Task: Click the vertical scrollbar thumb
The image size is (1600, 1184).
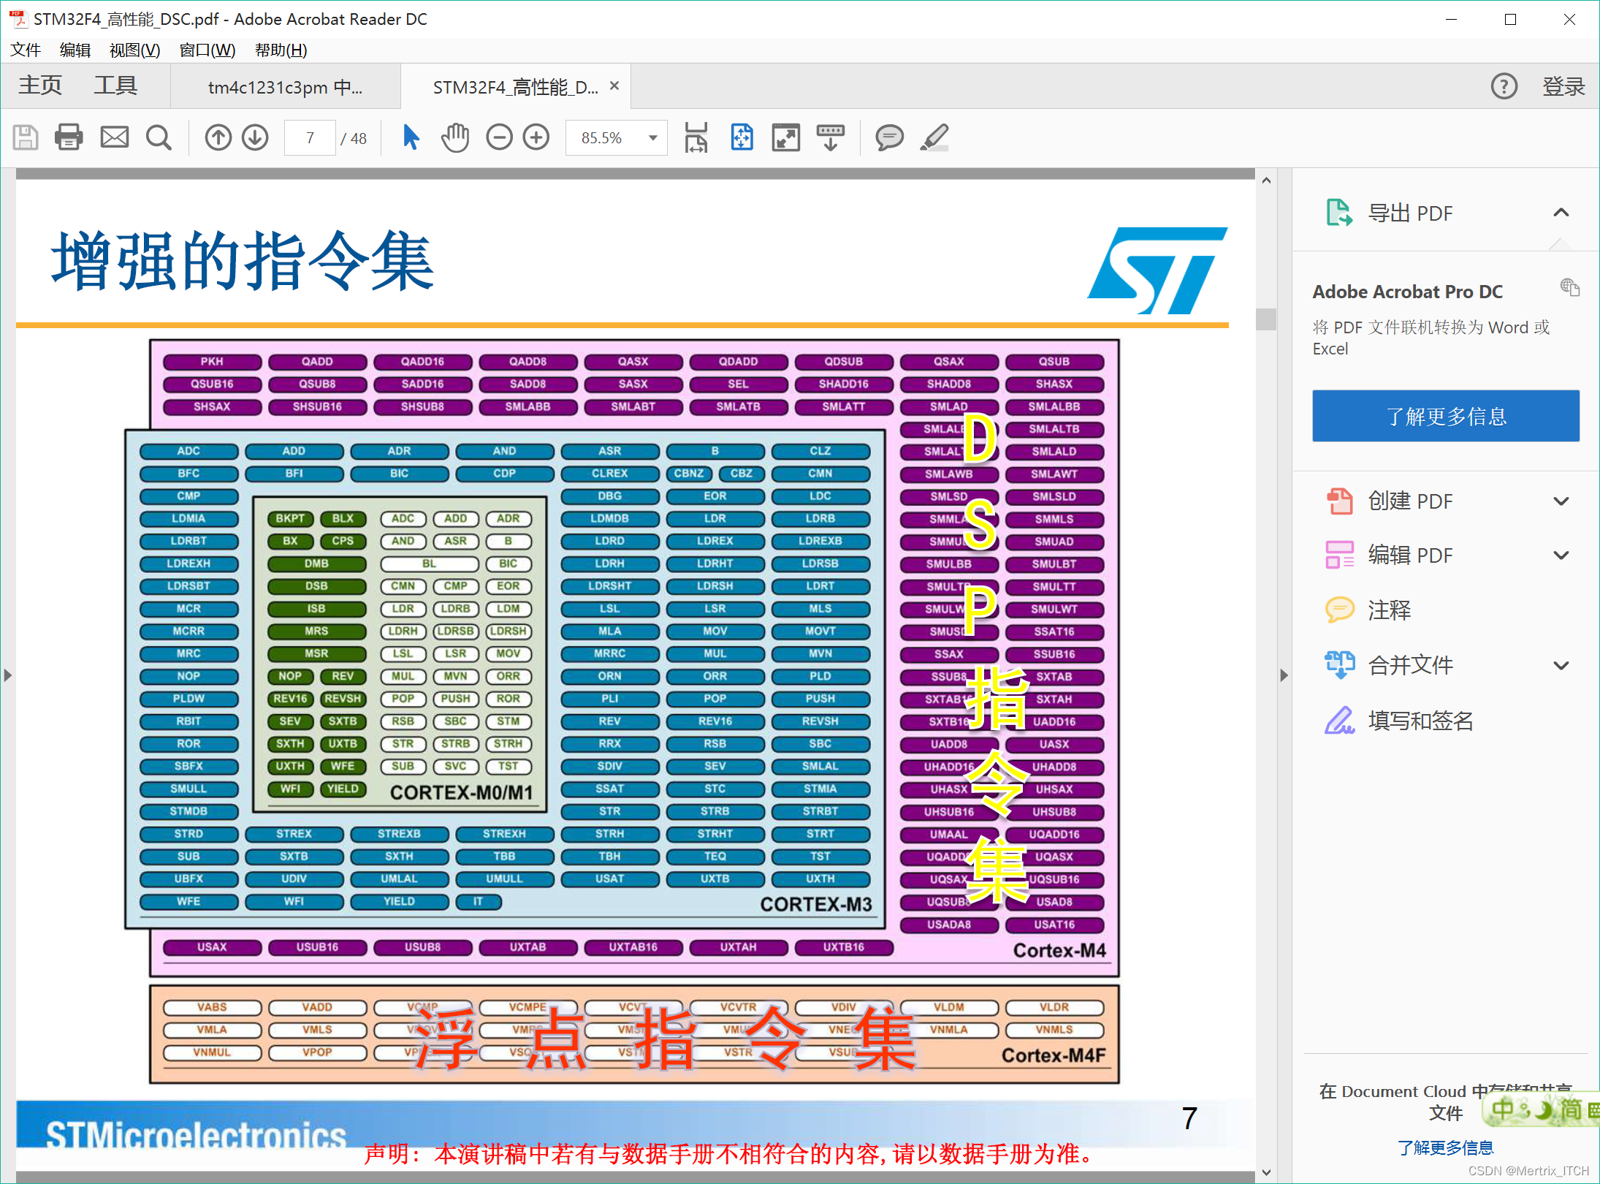Action: (1266, 319)
